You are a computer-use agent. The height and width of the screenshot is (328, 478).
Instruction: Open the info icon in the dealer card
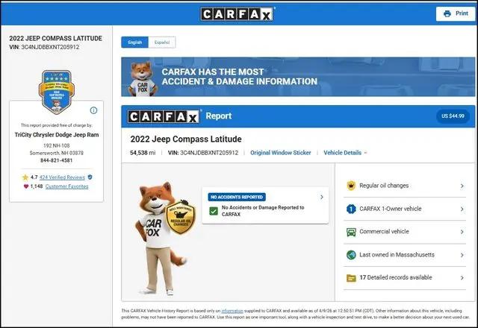(x=93, y=110)
